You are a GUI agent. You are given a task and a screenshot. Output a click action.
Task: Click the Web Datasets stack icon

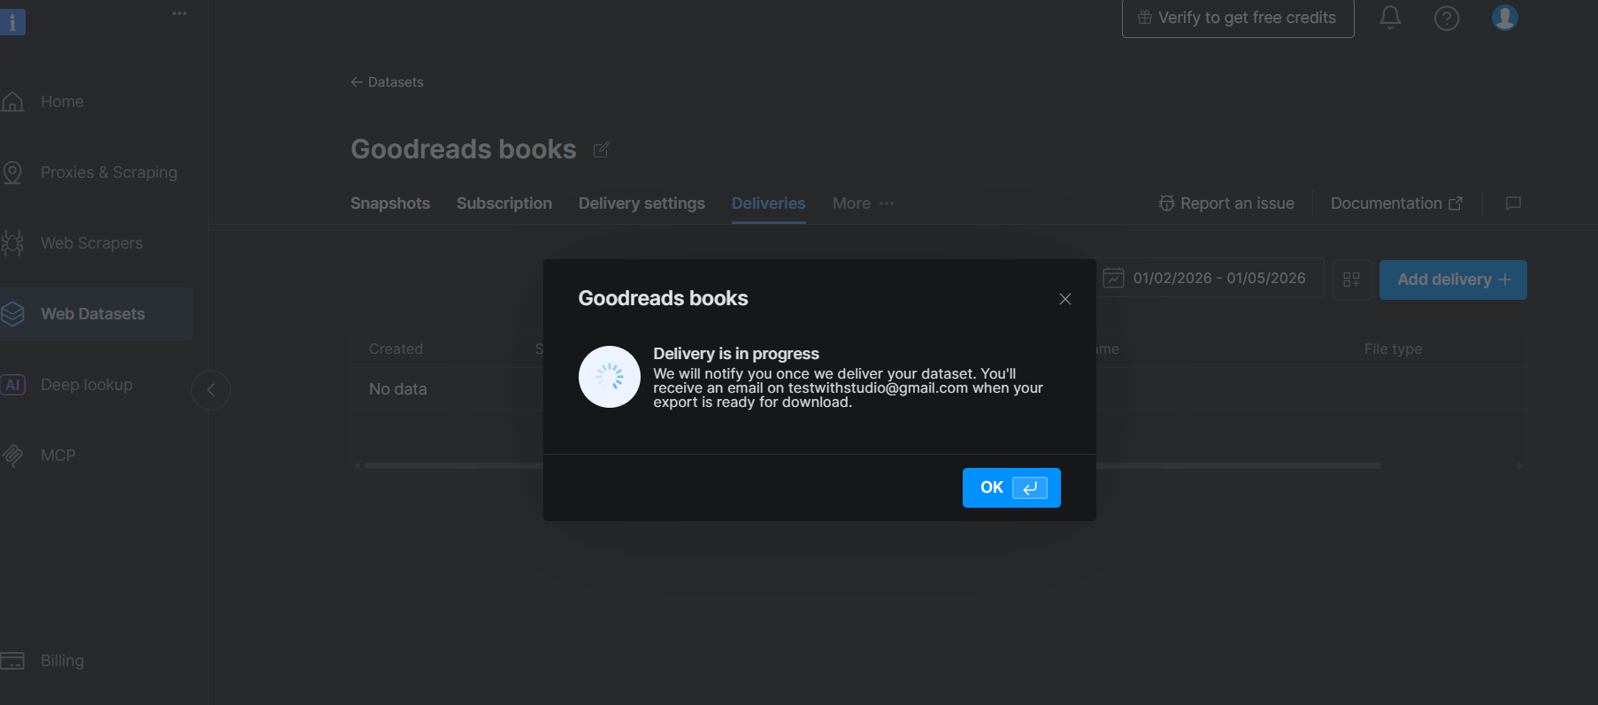click(12, 314)
